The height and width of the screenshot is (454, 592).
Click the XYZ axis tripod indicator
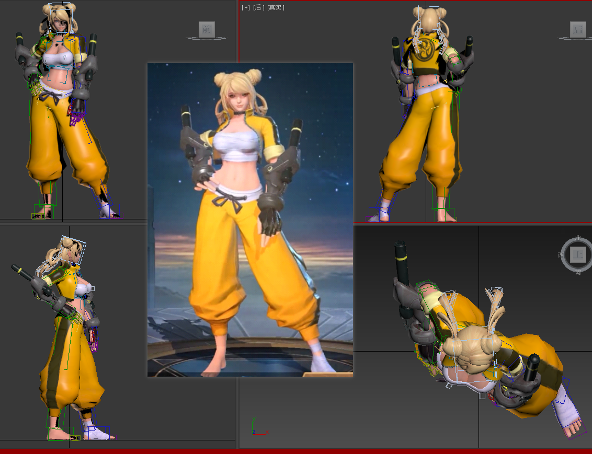255,428
